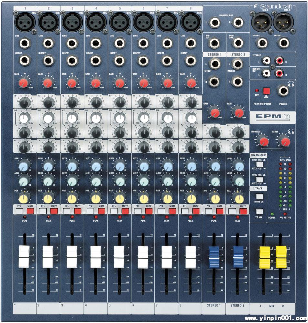Click the MIX R yellow master fader
Screen dimensions: 308x323
(x=281, y=257)
